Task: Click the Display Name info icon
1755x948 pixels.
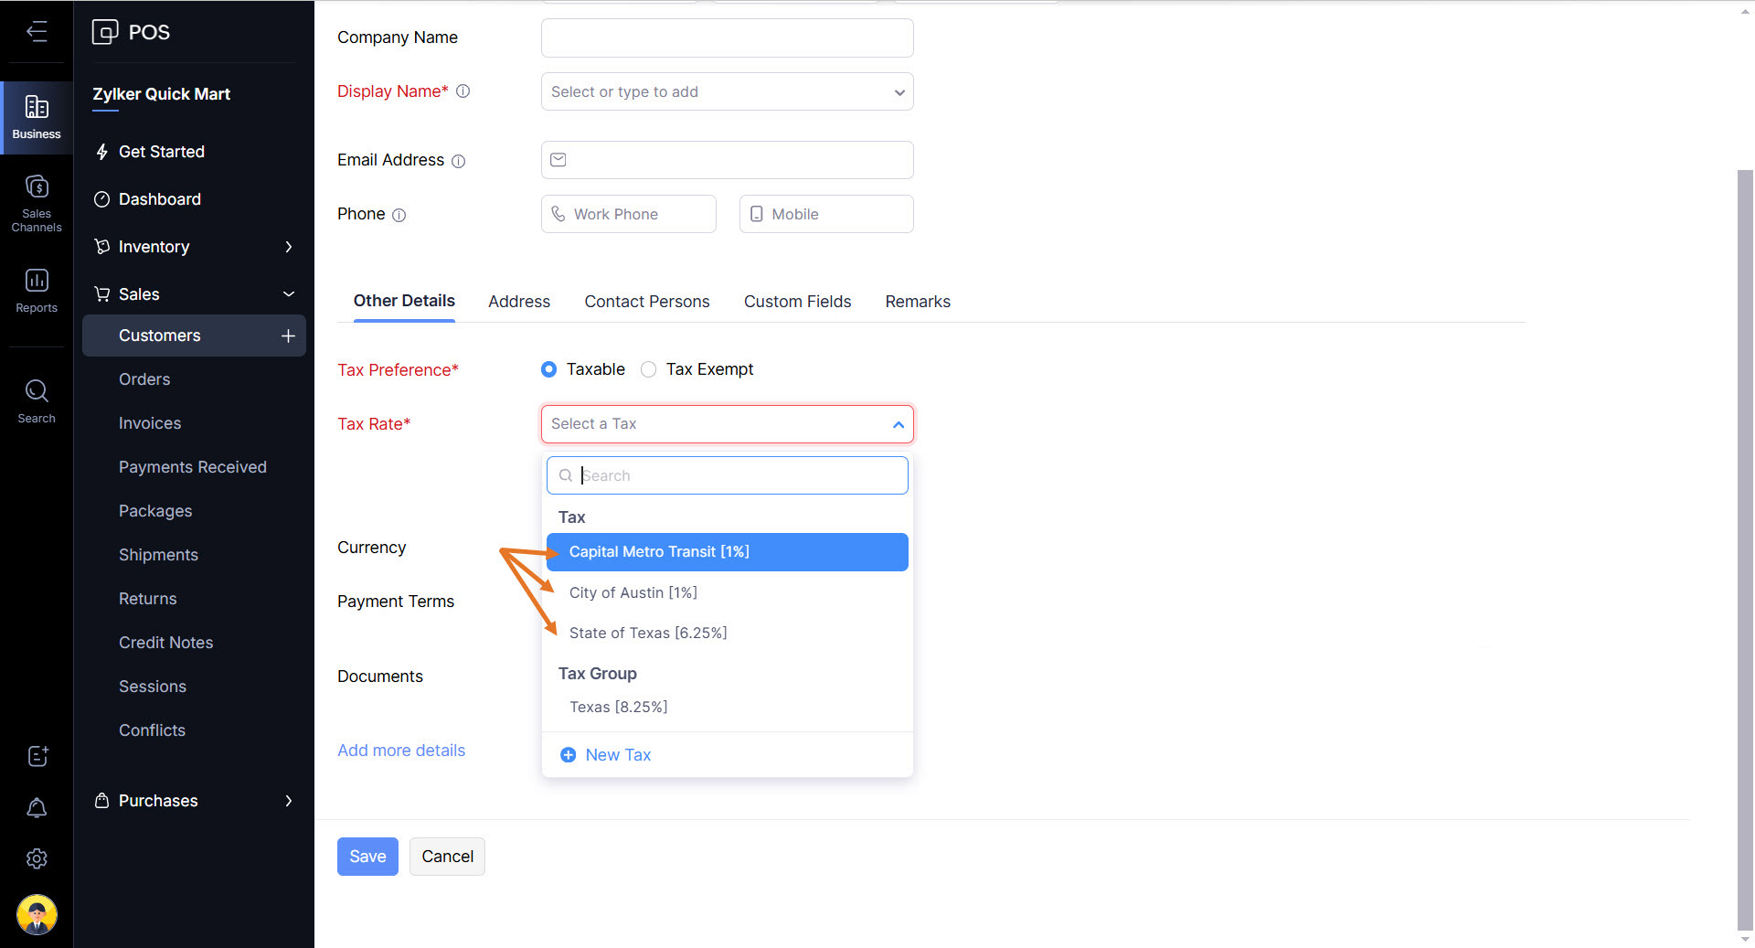Action: (463, 91)
